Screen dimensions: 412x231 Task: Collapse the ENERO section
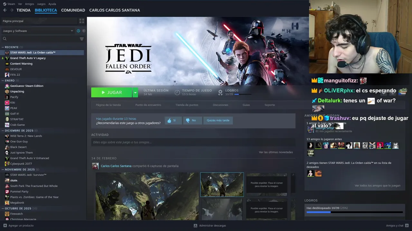[x=3, y=81]
